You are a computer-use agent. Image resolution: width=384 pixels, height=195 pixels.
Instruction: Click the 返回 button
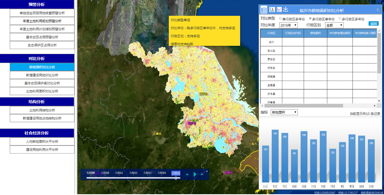(x=374, y=24)
